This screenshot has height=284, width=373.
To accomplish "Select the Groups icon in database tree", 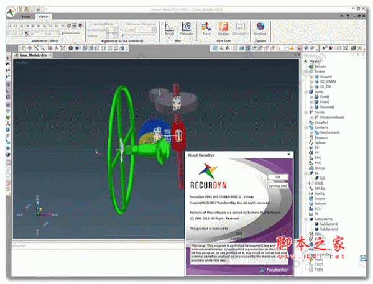I will point(311,66).
